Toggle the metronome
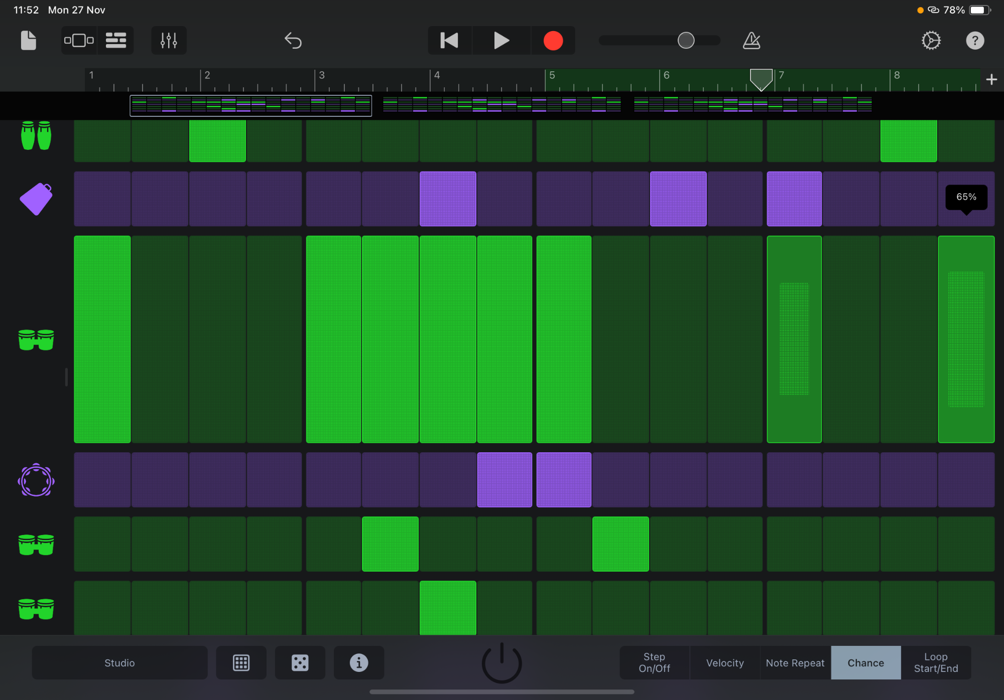The image size is (1004, 700). pyautogui.click(x=751, y=40)
